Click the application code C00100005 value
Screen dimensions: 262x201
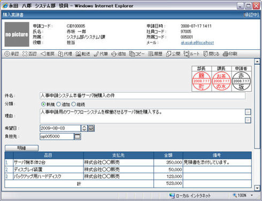(x=76, y=26)
